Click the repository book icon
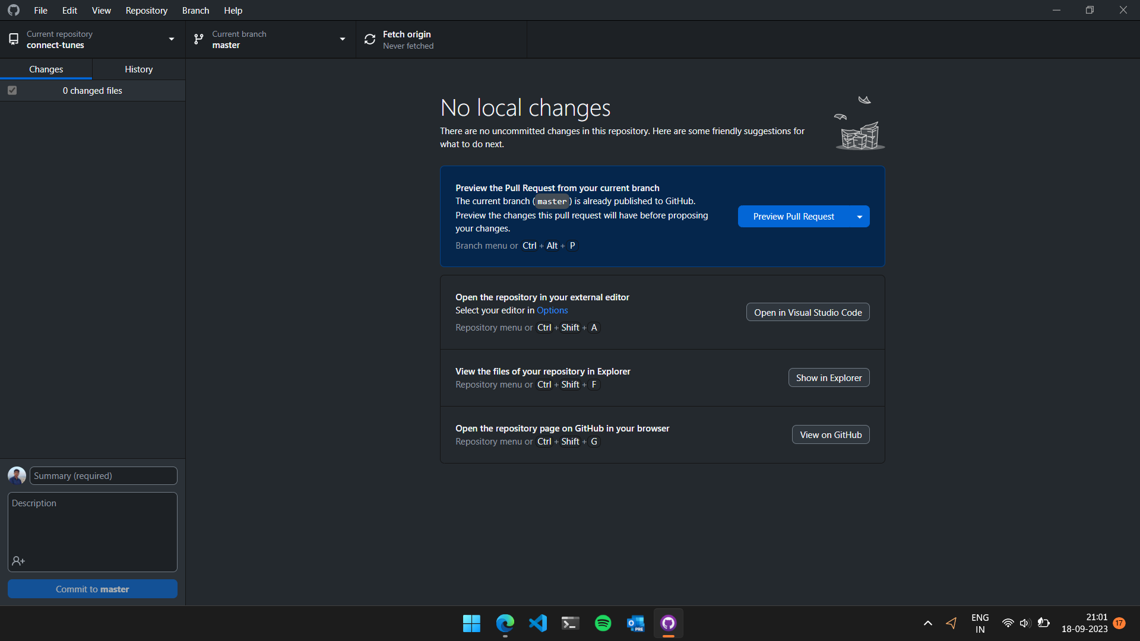 tap(13, 39)
